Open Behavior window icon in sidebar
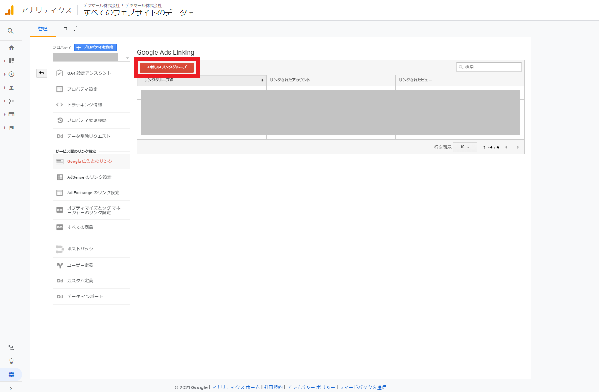 (x=11, y=114)
